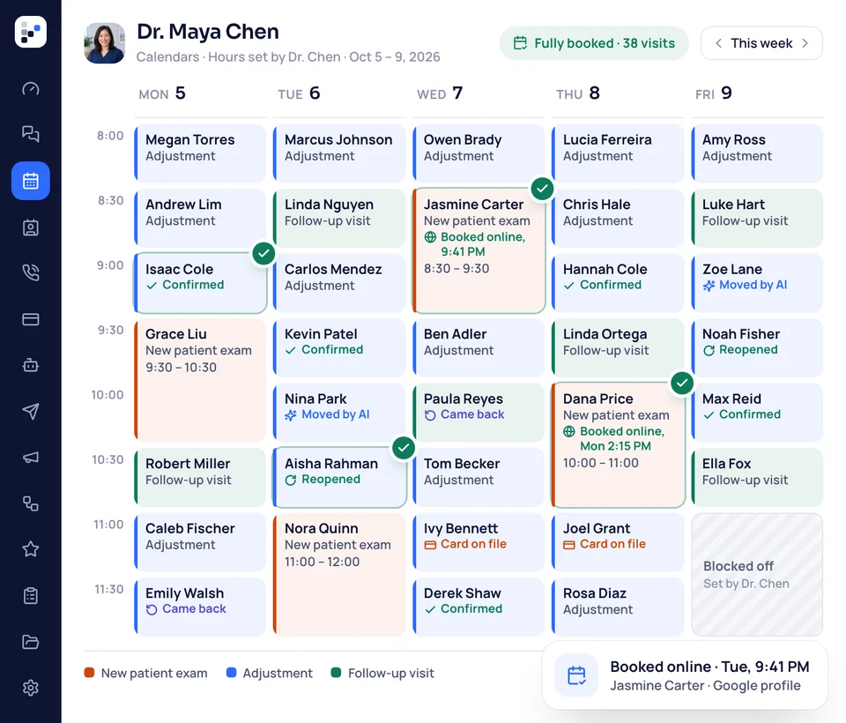846x723 pixels.
Task: Open the dashboard gauge icon in sidebar
Action: [31, 88]
